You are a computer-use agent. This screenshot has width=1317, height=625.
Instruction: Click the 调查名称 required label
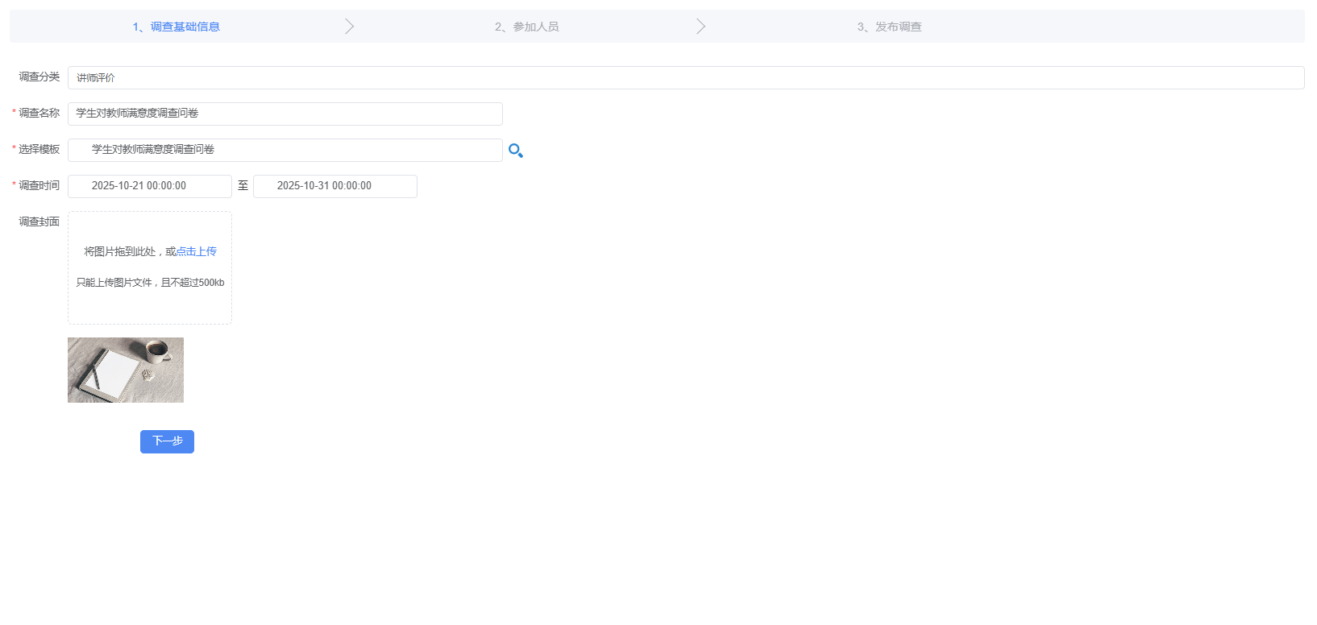click(x=39, y=114)
